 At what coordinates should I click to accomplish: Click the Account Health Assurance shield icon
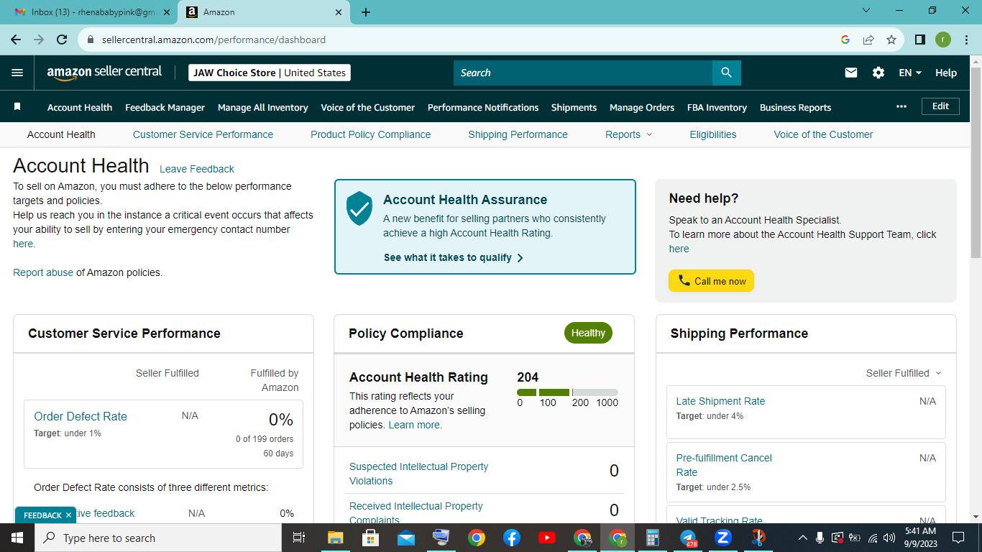(359, 208)
